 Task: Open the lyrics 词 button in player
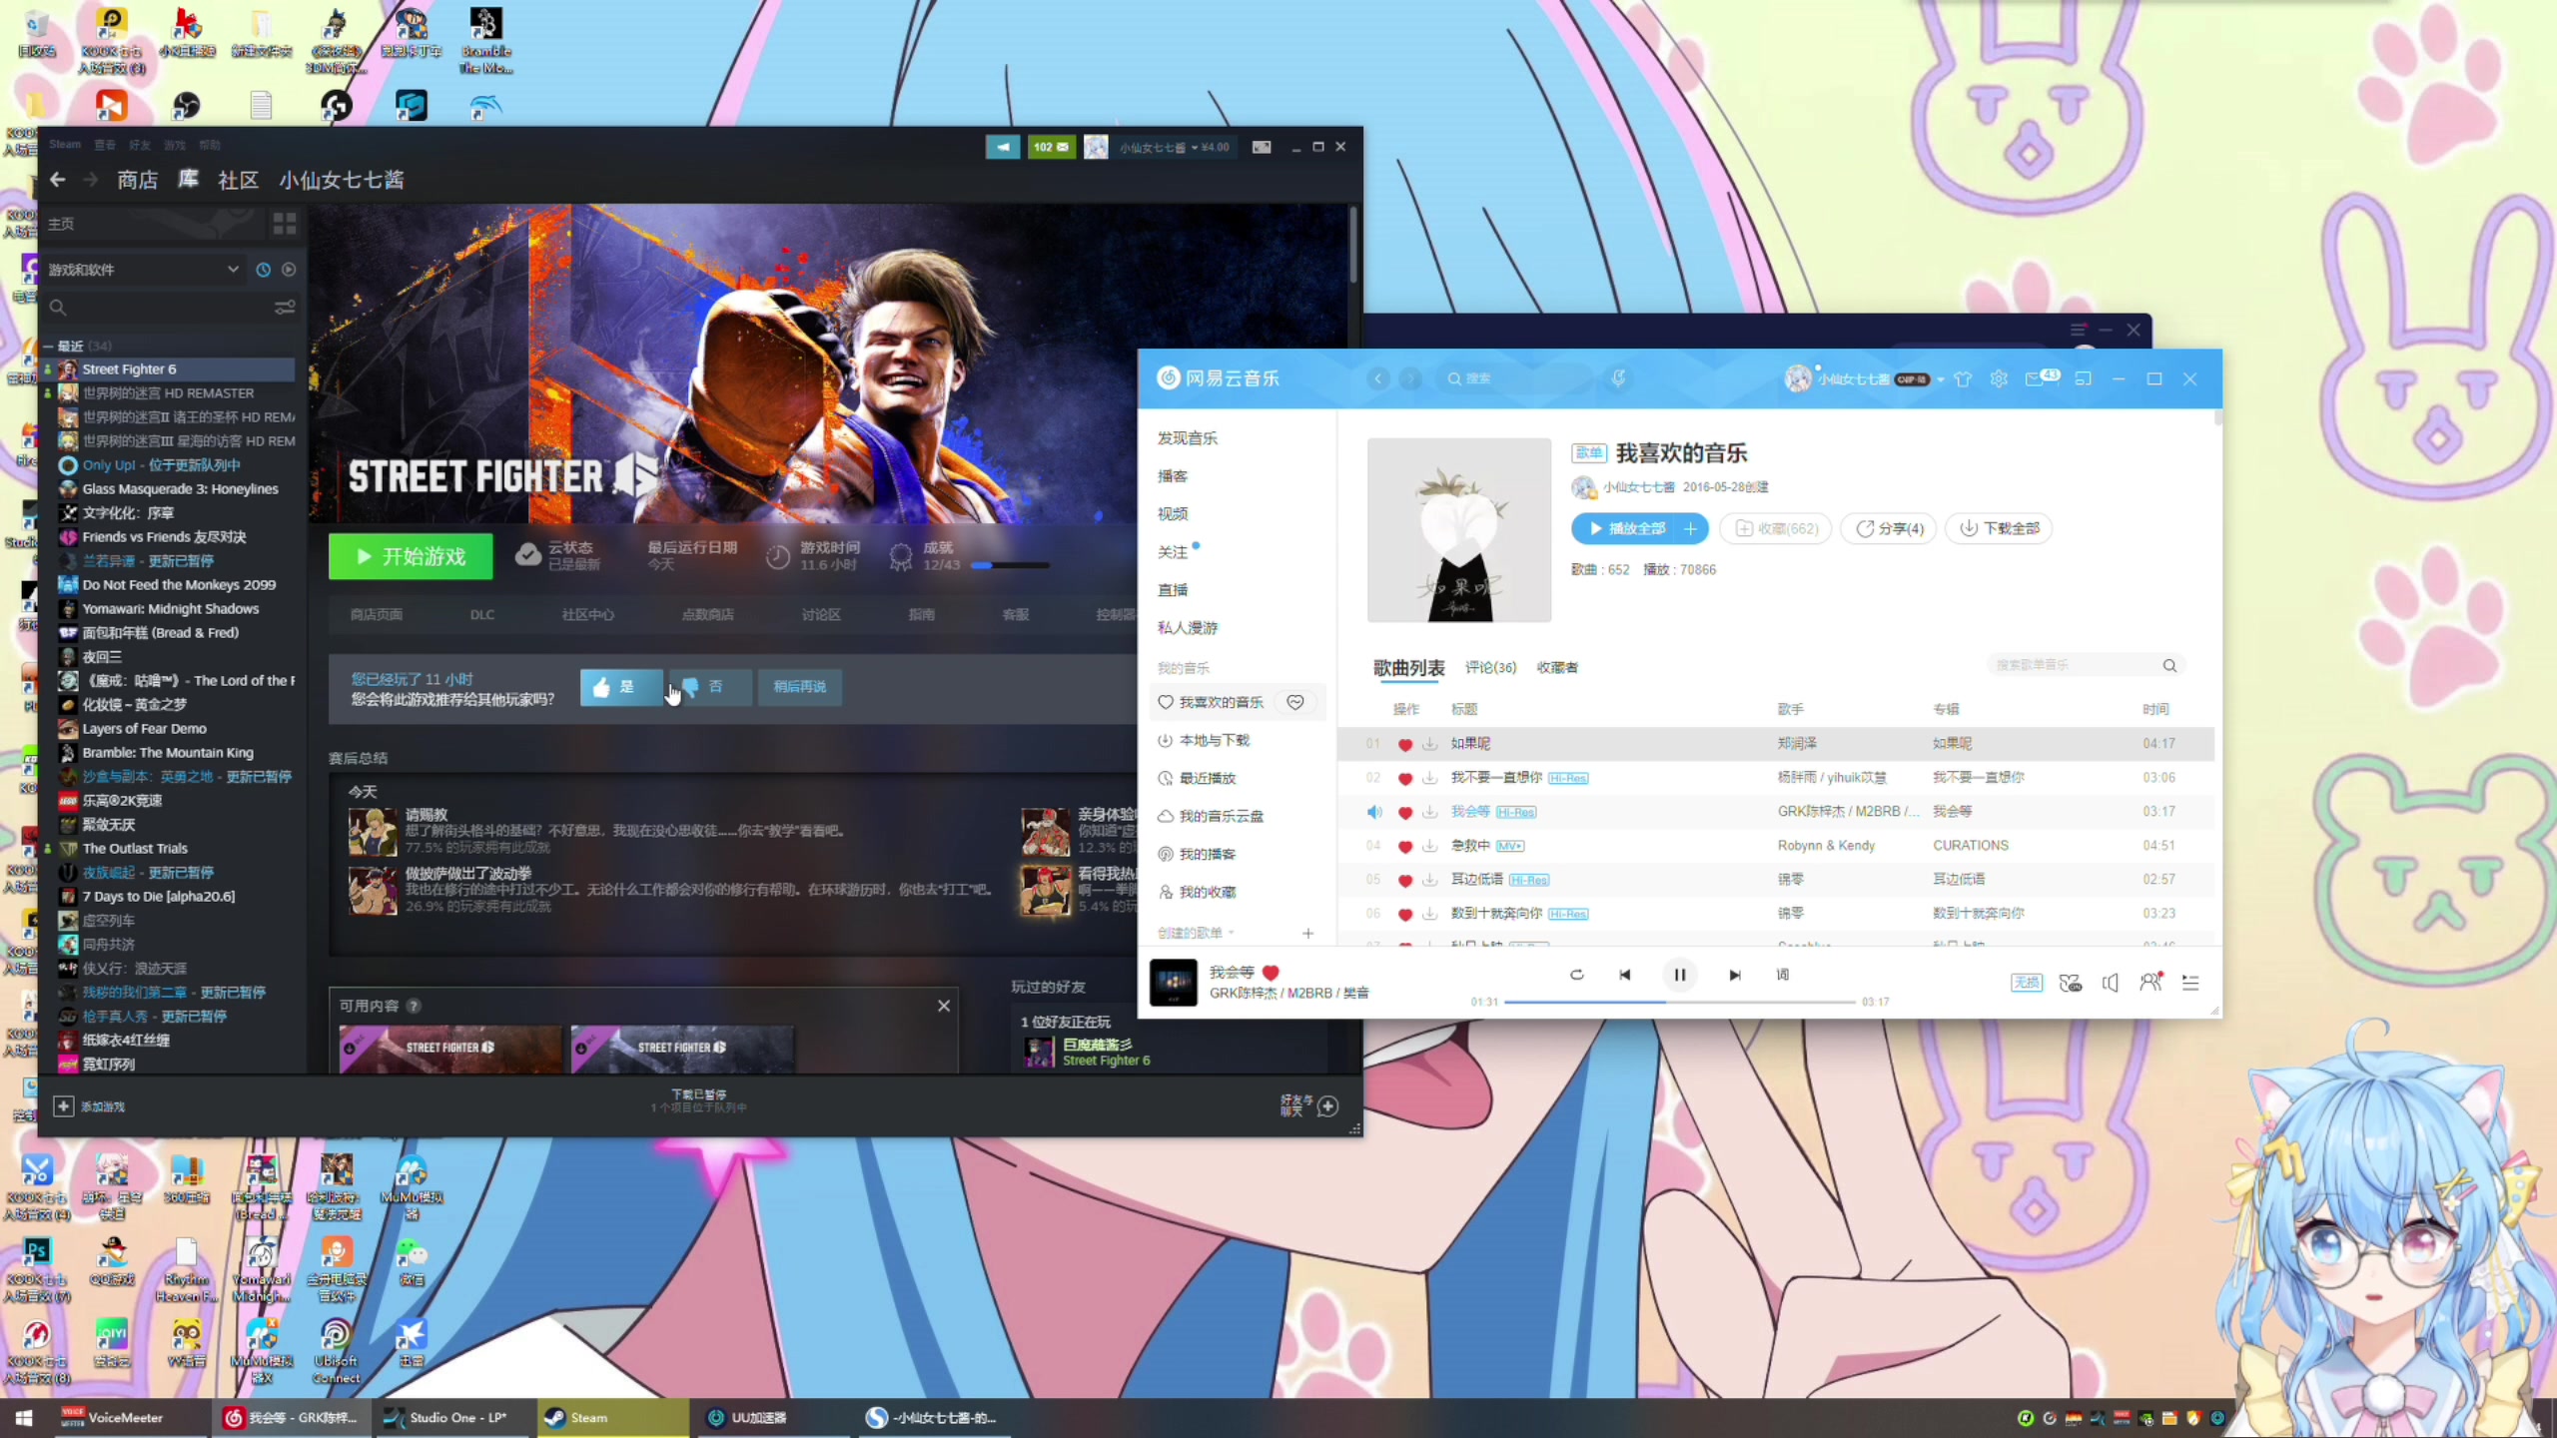1783,975
